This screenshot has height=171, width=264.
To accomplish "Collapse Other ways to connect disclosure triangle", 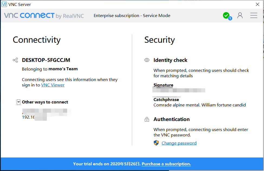I will (18, 102).
